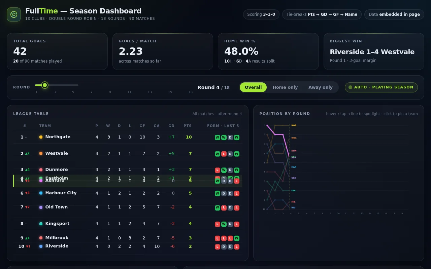Image resolution: width=431 pixels, height=269 pixels.
Task: Click the L badge in Westvale's form
Action: 224,154
